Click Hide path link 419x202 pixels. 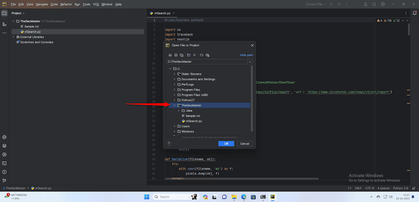coord(246,55)
